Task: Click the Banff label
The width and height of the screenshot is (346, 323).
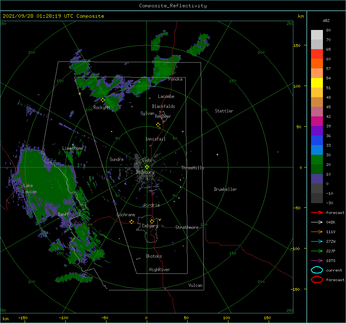Action: coord(63,214)
